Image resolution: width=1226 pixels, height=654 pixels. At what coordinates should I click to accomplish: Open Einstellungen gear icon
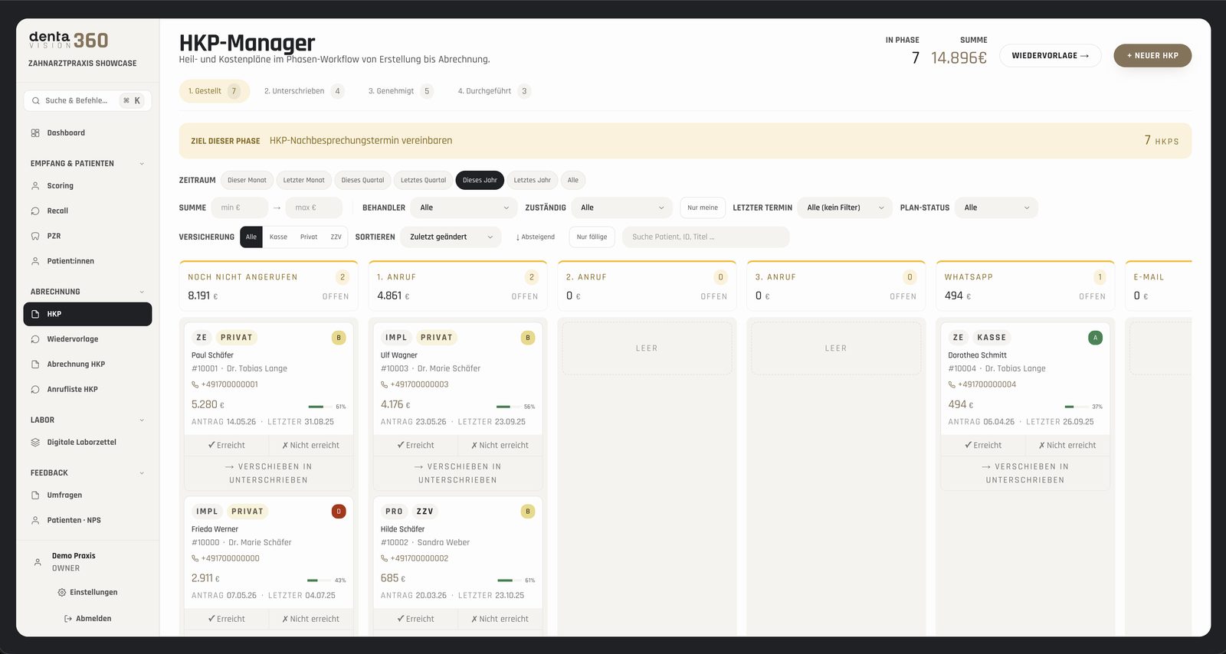pos(62,593)
